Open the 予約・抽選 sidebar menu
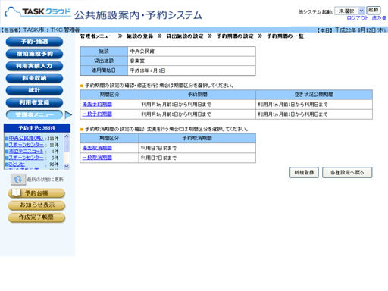 point(34,42)
